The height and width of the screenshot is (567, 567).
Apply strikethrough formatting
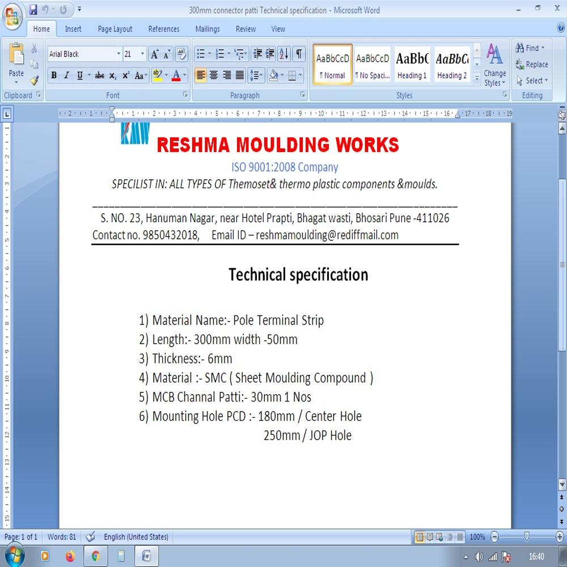pyautogui.click(x=99, y=75)
